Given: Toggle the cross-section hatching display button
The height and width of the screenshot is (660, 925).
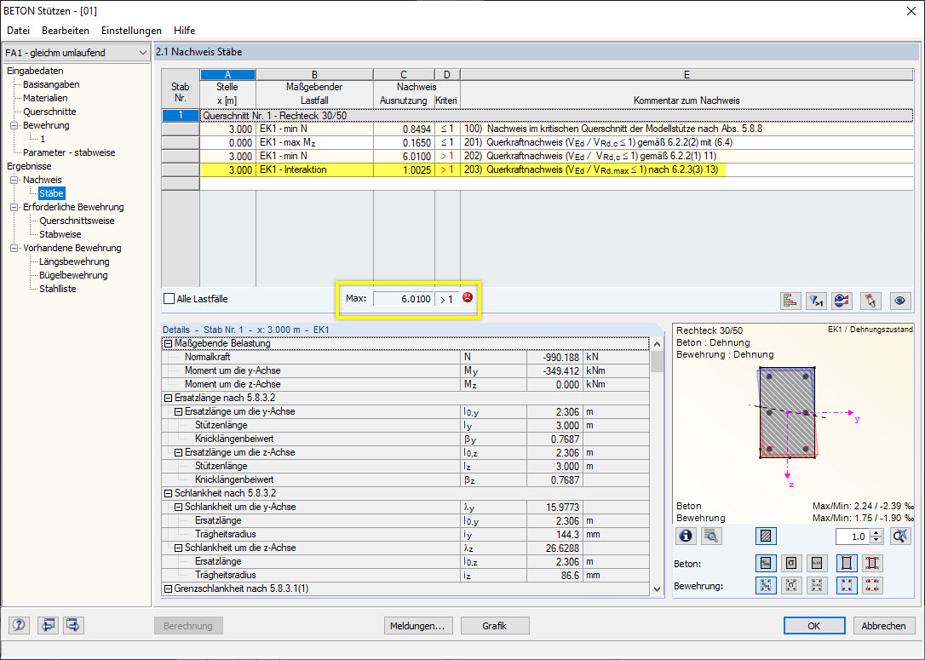Looking at the screenshot, I should [766, 536].
